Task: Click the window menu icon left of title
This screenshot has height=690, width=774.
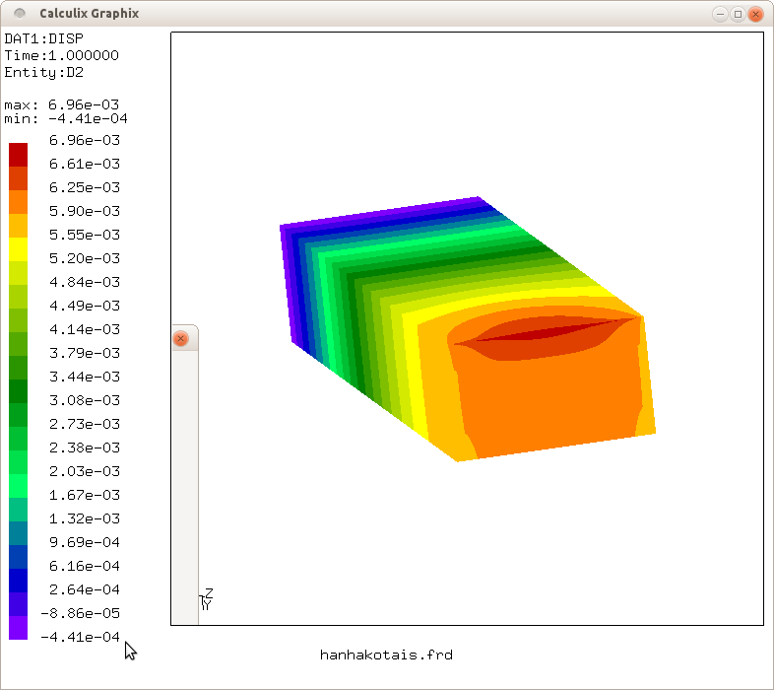Action: (x=20, y=14)
